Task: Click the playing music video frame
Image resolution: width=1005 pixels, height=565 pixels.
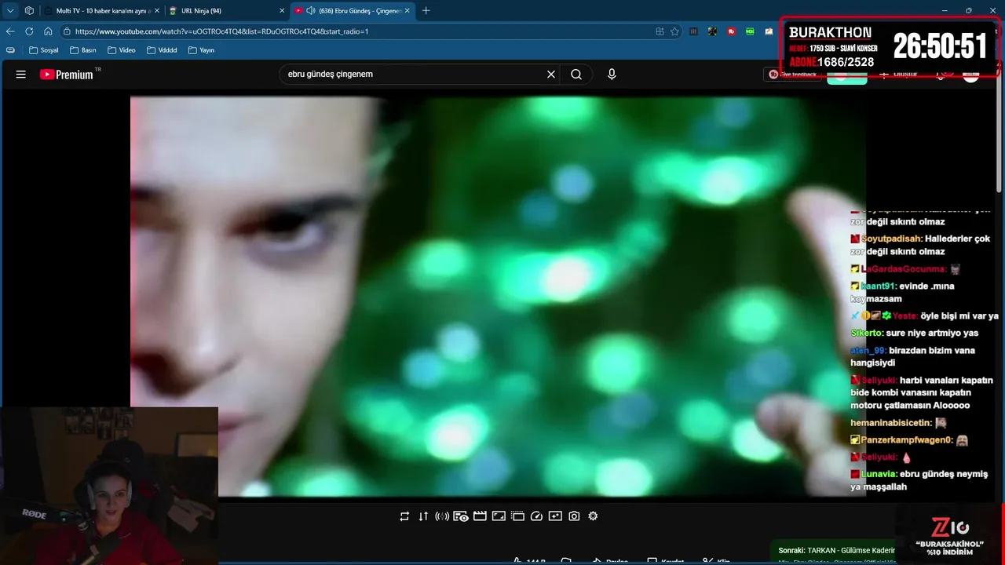Action: pos(498,296)
